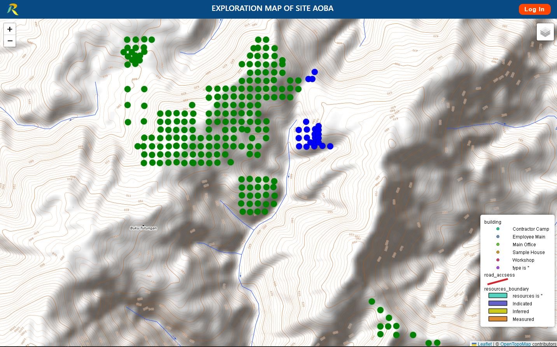Click the Main Office legend dot
Screen dimensions: 557x347
tap(497, 244)
